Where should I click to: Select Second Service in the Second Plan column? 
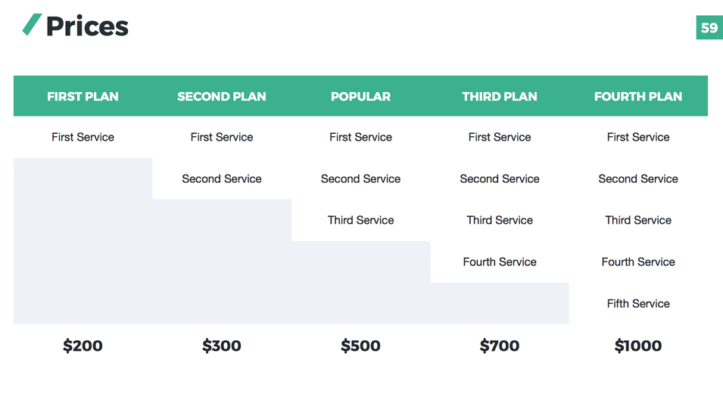pos(222,179)
